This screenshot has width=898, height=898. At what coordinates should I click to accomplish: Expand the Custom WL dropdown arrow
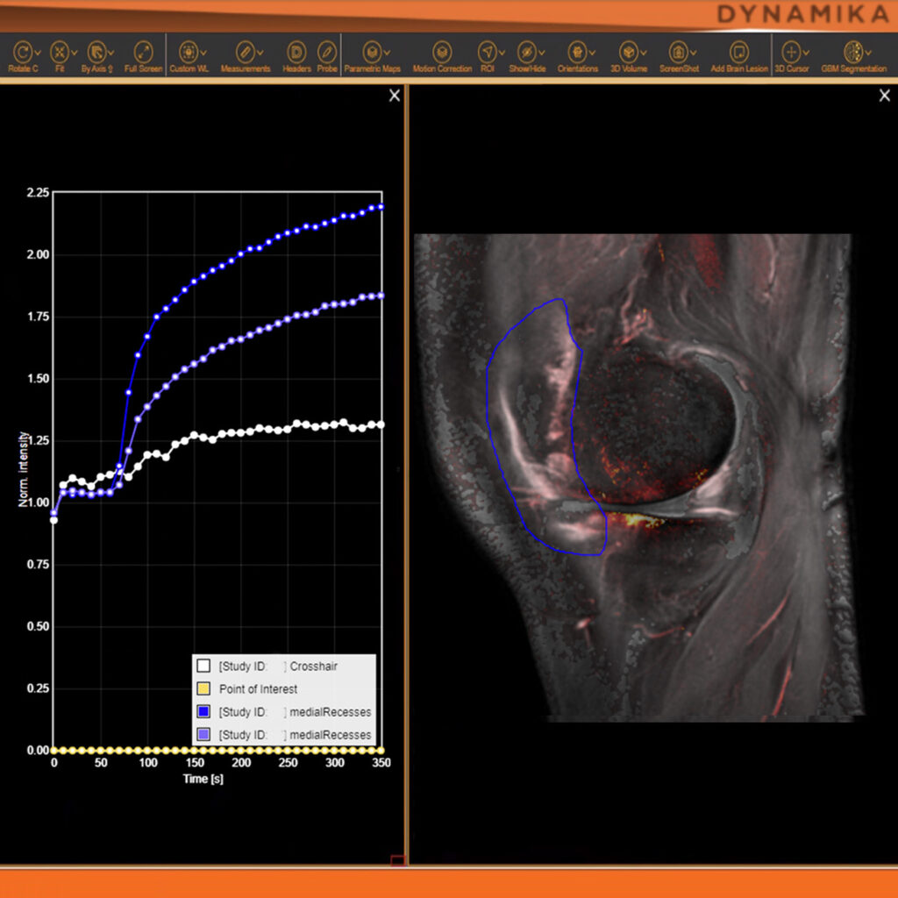pos(203,53)
